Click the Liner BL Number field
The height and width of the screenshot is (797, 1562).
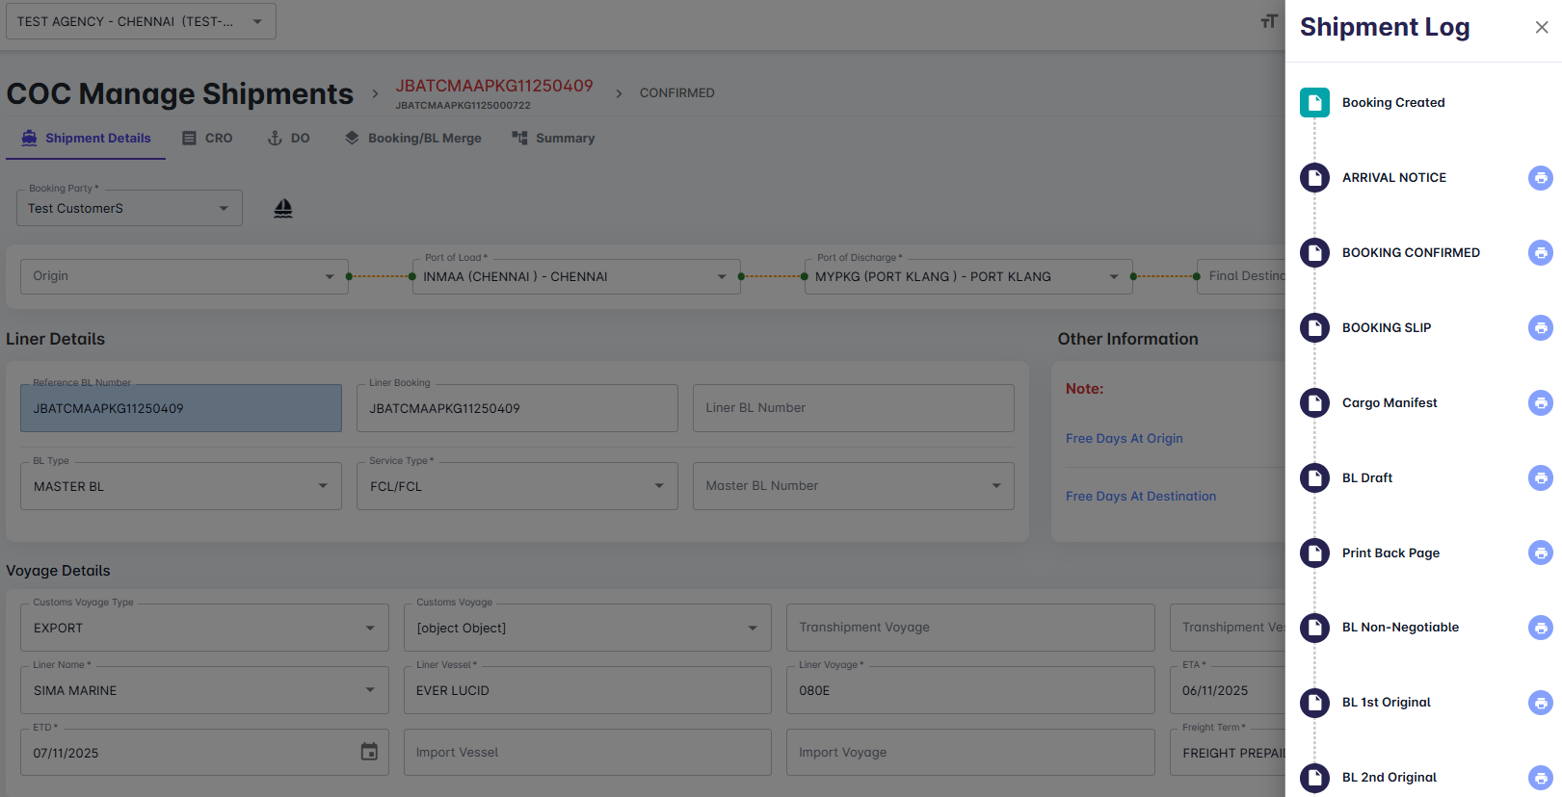tap(853, 408)
